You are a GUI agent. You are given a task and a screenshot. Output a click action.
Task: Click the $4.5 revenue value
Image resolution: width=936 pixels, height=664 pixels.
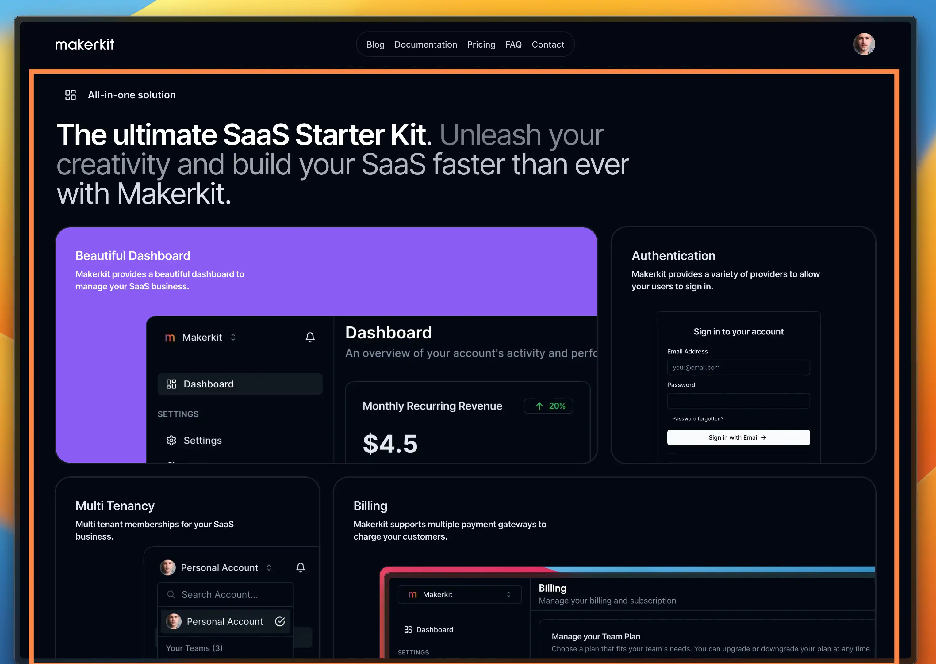tap(390, 444)
